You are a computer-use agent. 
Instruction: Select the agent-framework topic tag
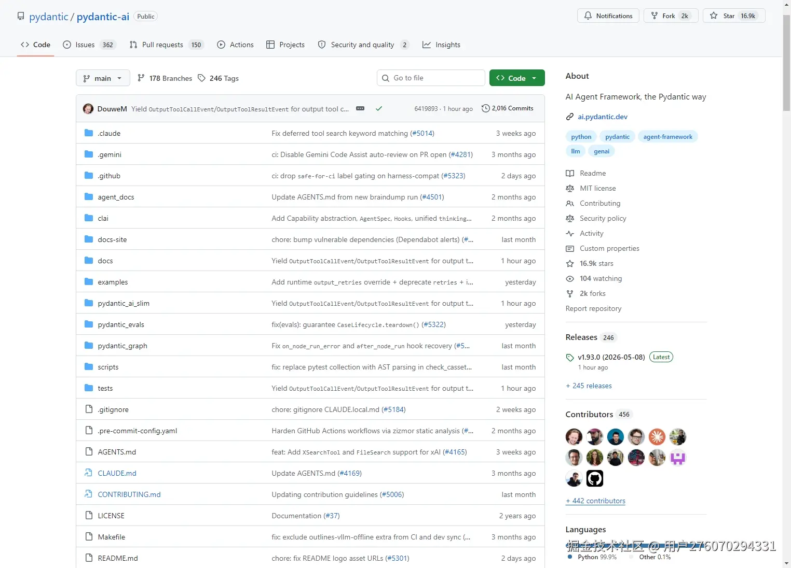pyautogui.click(x=668, y=137)
